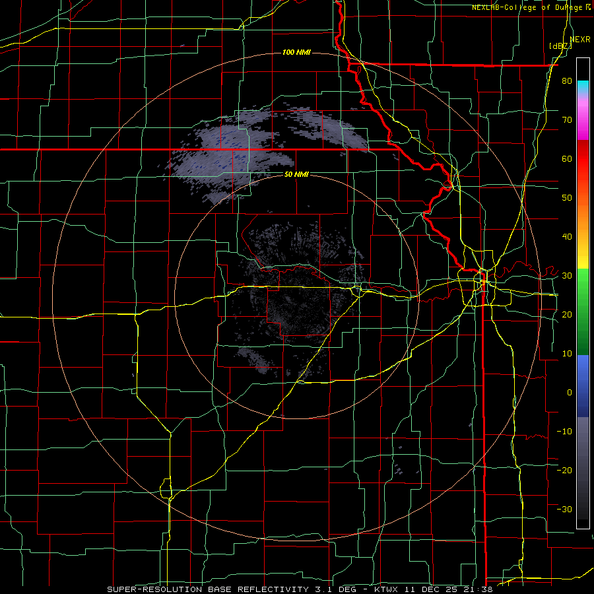Click the 20 value on the dBZ scale

click(567, 315)
